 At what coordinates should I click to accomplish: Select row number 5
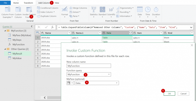pyautogui.click(x=38, y=54)
